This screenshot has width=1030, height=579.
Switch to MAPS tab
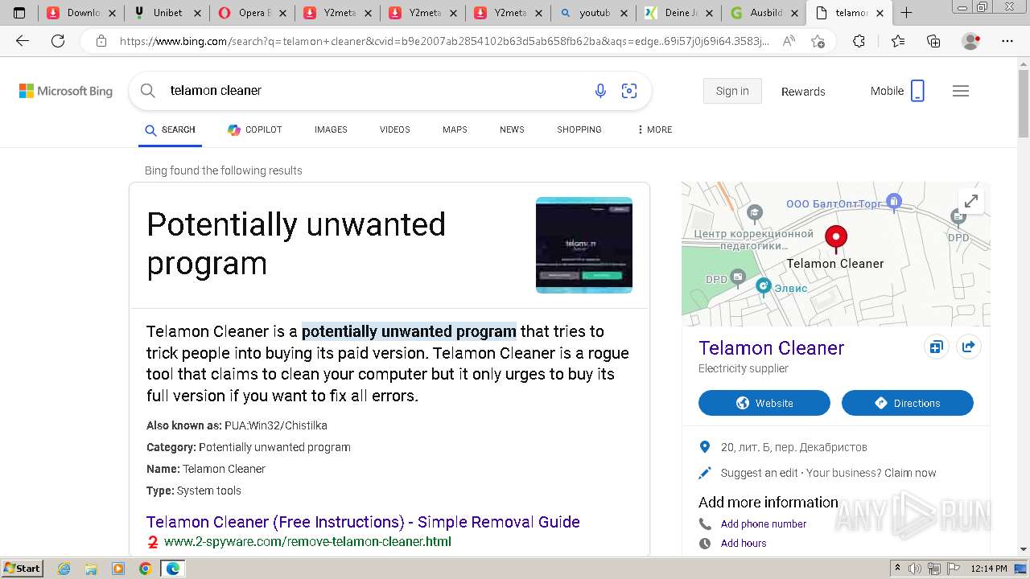pyautogui.click(x=455, y=129)
